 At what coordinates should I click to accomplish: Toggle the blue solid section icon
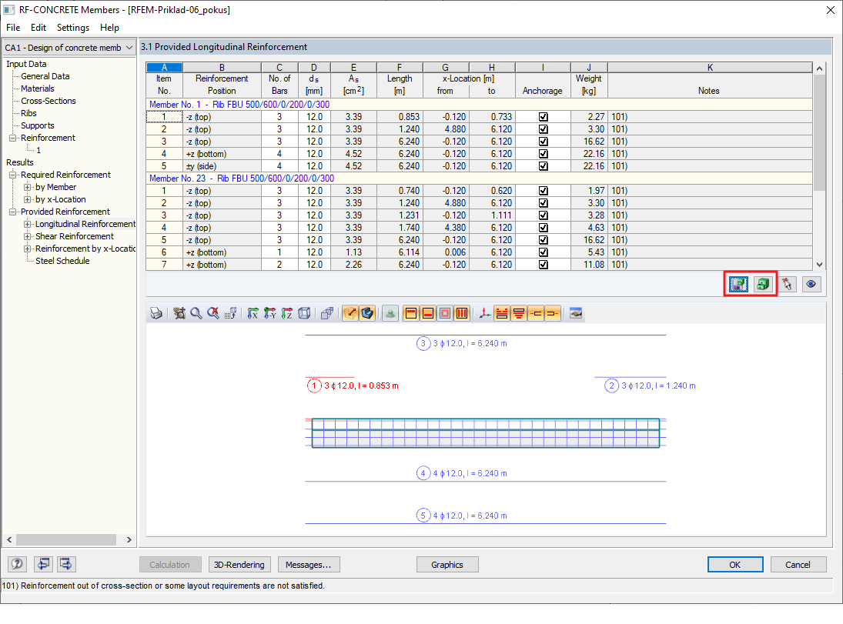[367, 313]
